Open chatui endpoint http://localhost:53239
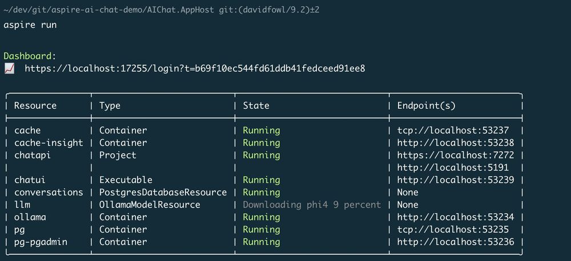This screenshot has width=571, height=261. tap(456, 180)
